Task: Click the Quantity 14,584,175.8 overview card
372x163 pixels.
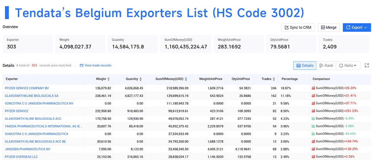Action: 133,44
